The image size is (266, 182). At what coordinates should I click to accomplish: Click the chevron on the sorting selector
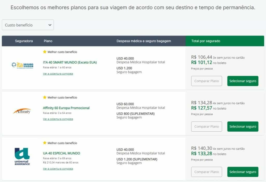click(49, 25)
